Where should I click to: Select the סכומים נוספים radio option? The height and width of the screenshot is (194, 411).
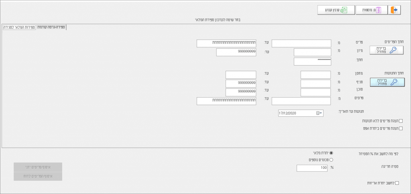[x=331, y=160]
